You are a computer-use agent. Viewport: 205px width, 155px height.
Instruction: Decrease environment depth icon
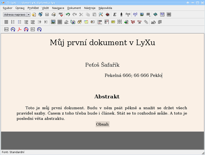46,22
